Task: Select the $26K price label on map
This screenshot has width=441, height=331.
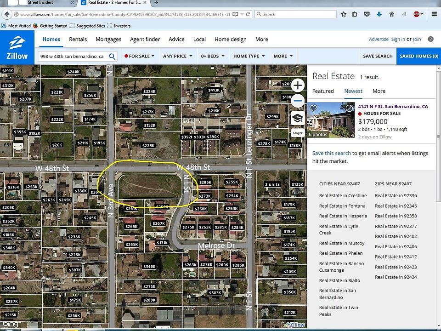Action: (x=57, y=145)
